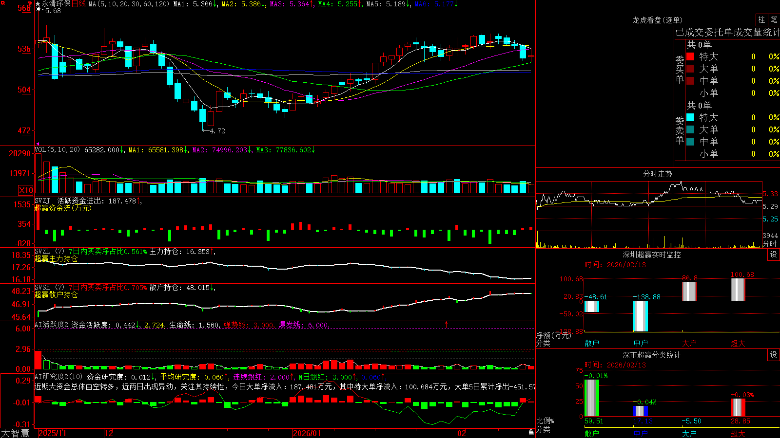Click the -138.88 中户 bar in 深圳超赢实时监控
The image size is (780, 438).
coord(641,316)
